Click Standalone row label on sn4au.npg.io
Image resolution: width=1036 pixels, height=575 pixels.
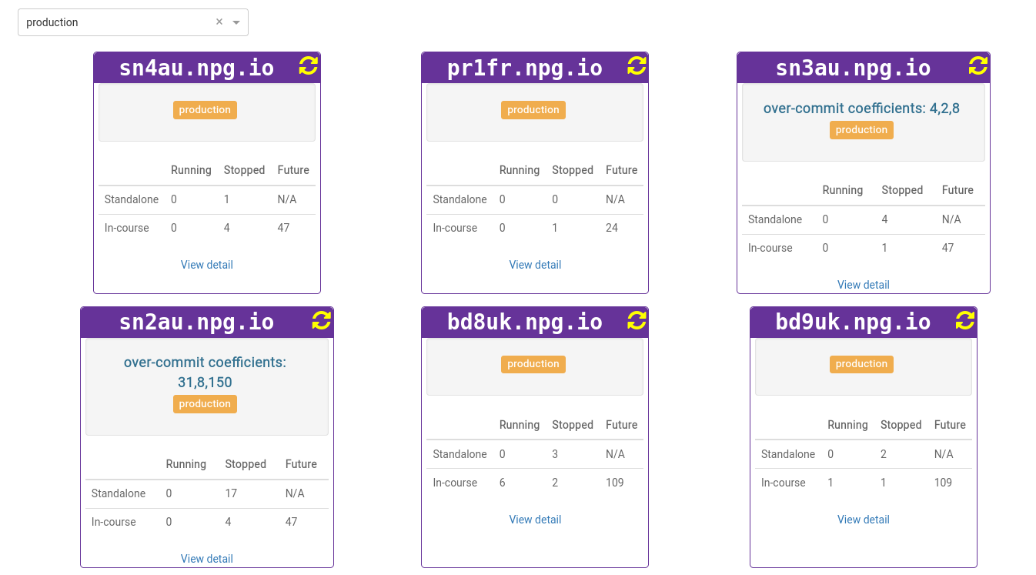pos(132,199)
